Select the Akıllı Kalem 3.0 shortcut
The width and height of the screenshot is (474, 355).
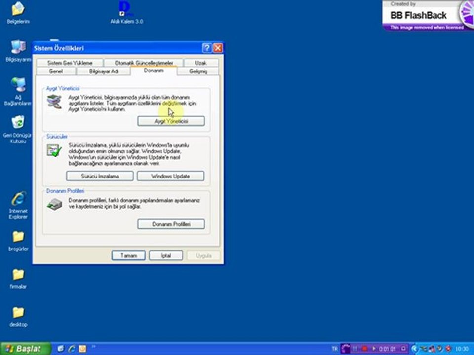[x=127, y=13]
